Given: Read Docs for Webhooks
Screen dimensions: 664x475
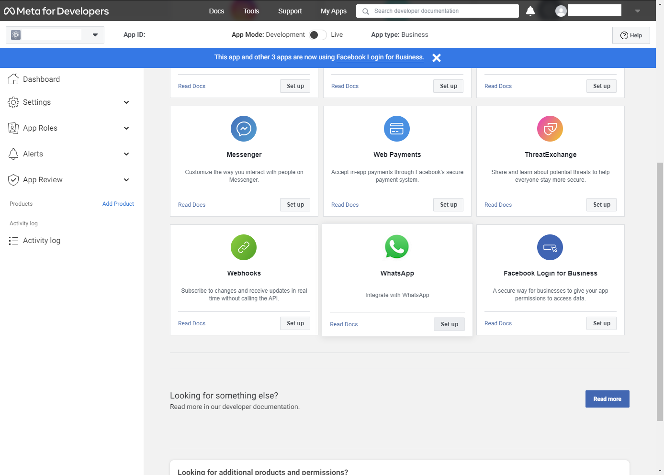Looking at the screenshot, I should pos(191,323).
